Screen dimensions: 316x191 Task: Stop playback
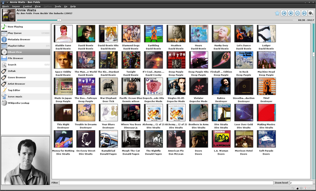[291, 13]
